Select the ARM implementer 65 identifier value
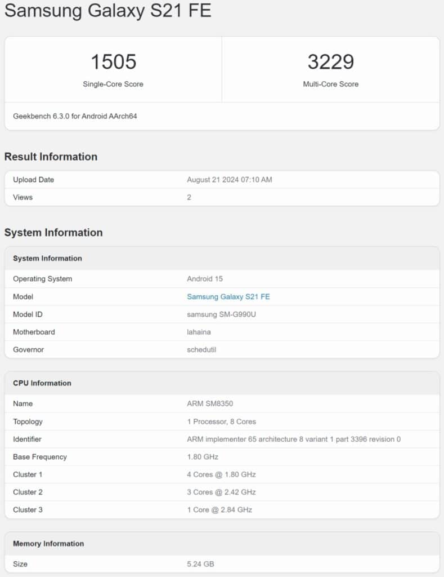Viewport: 444px width, 577px height. [x=294, y=439]
